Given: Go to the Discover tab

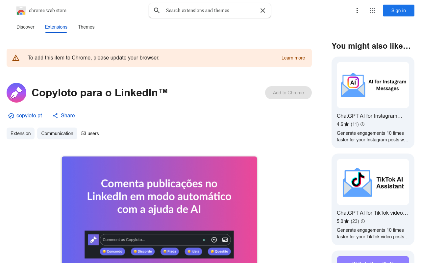Looking at the screenshot, I should point(25,27).
